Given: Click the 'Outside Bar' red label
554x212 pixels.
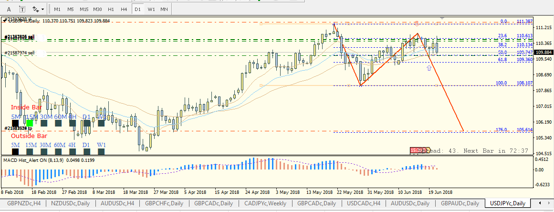Looking at the screenshot, I should pos(29,136).
